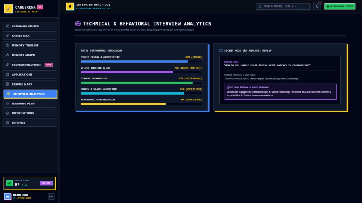Viewport: 362px width, 203px height.
Task: Navigate to Memory Graph
Action: [x=29, y=55]
